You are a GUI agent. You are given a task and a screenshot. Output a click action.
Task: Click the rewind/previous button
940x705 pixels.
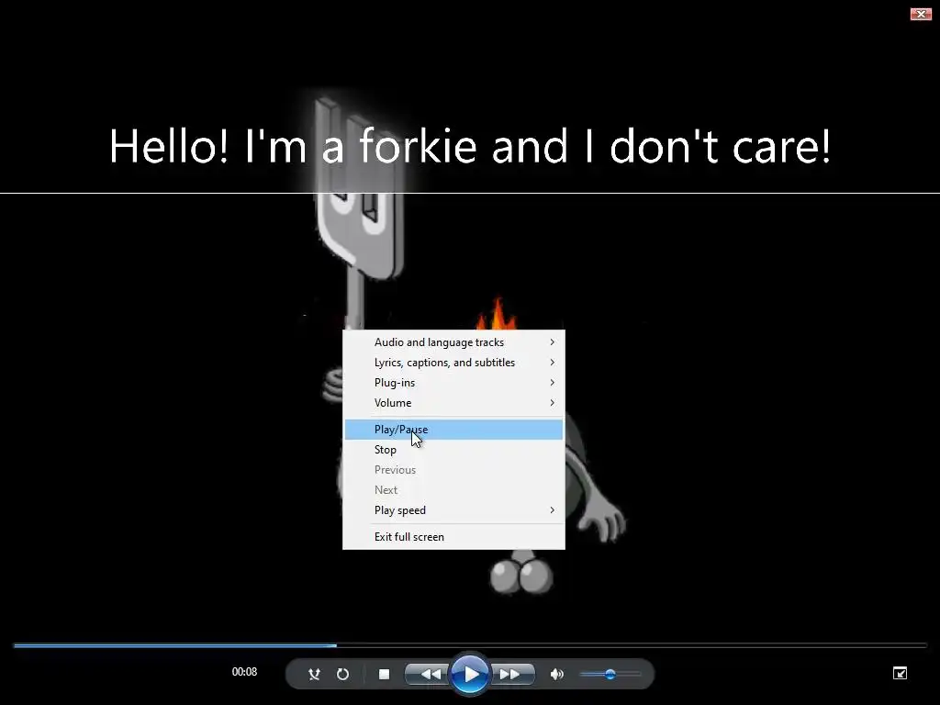pos(428,674)
